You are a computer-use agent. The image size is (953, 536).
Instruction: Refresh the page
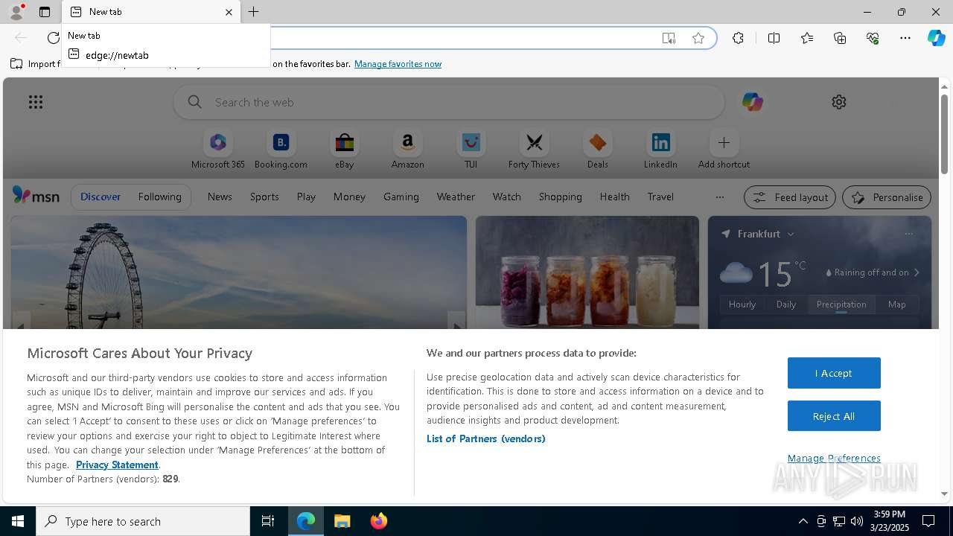(53, 38)
